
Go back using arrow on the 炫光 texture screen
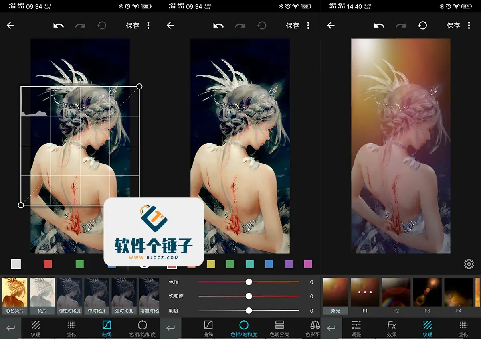[x=331, y=26]
